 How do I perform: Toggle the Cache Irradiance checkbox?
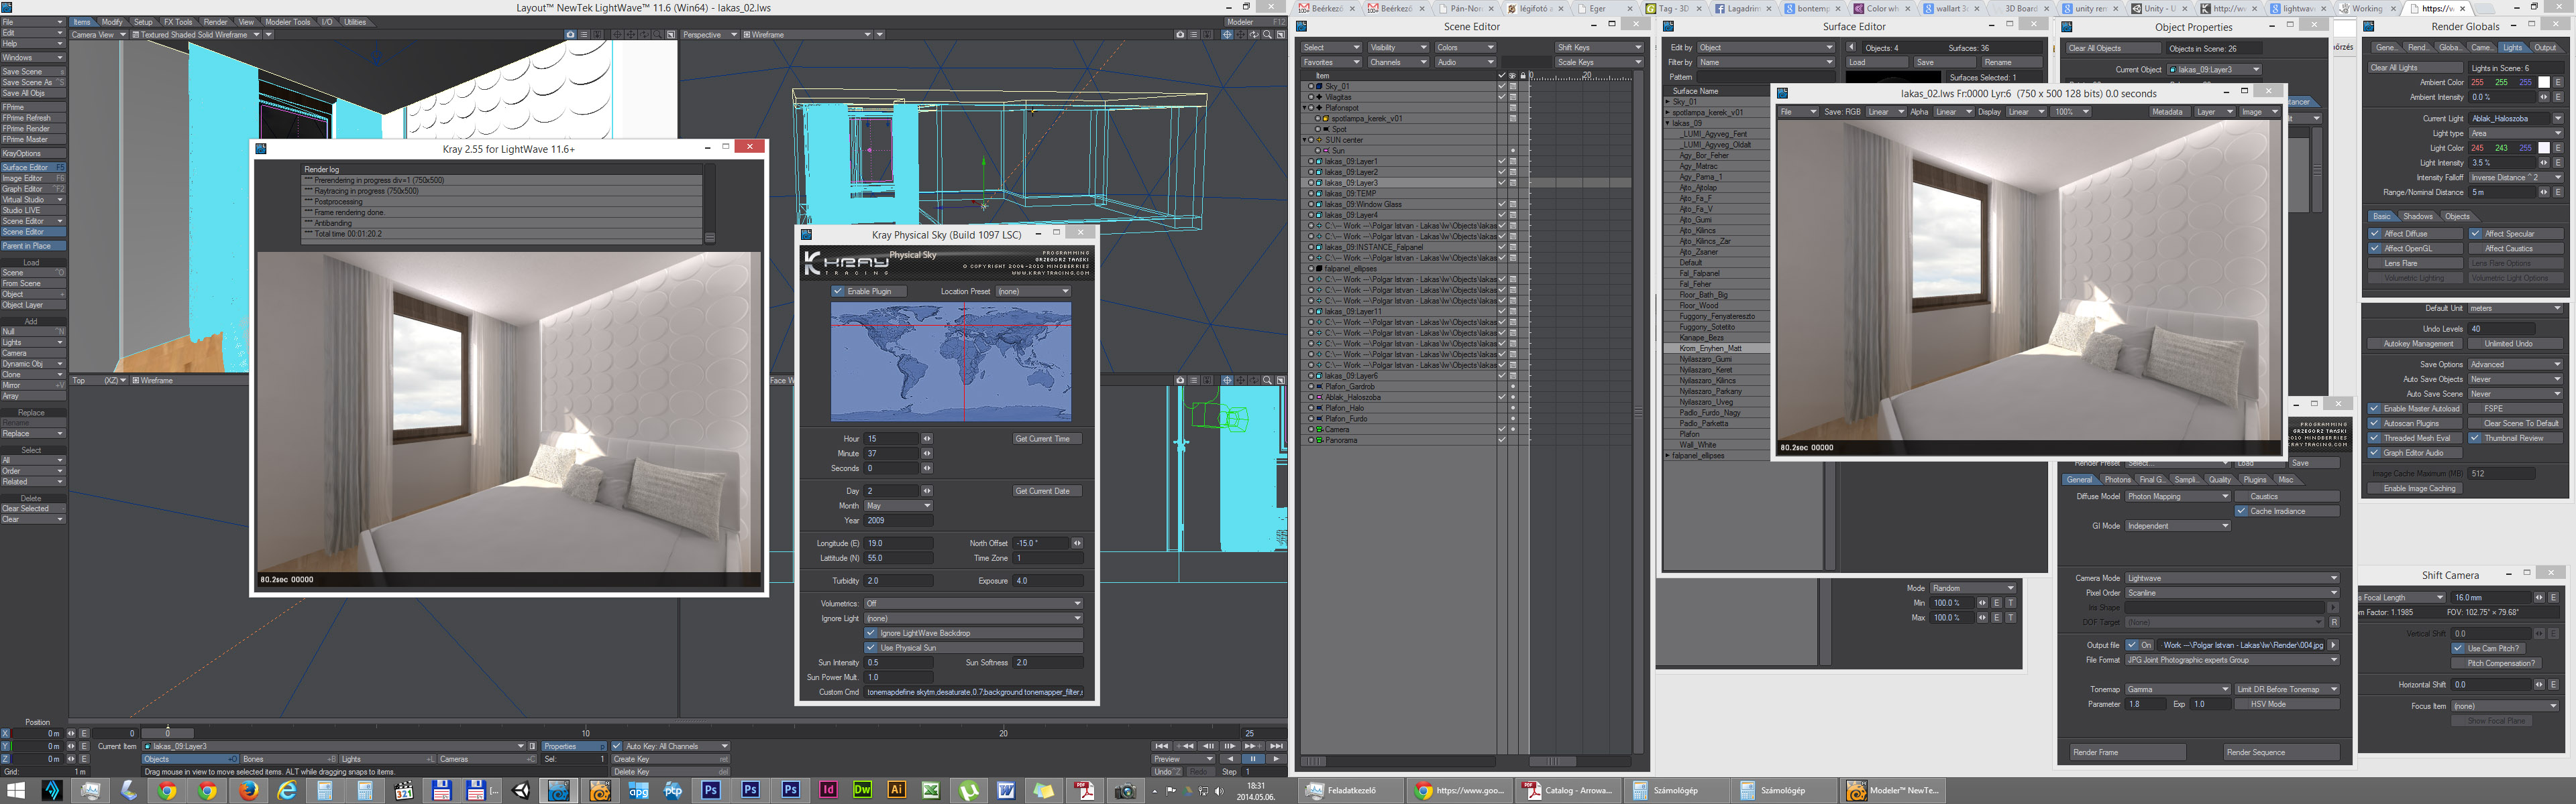[x=2242, y=511]
